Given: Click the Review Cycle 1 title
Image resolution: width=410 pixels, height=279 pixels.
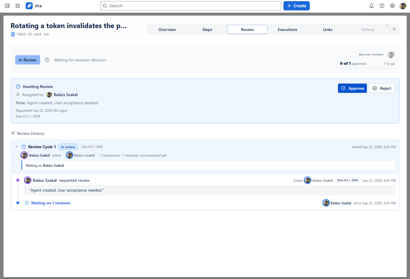Looking at the screenshot, I should 42,147.
